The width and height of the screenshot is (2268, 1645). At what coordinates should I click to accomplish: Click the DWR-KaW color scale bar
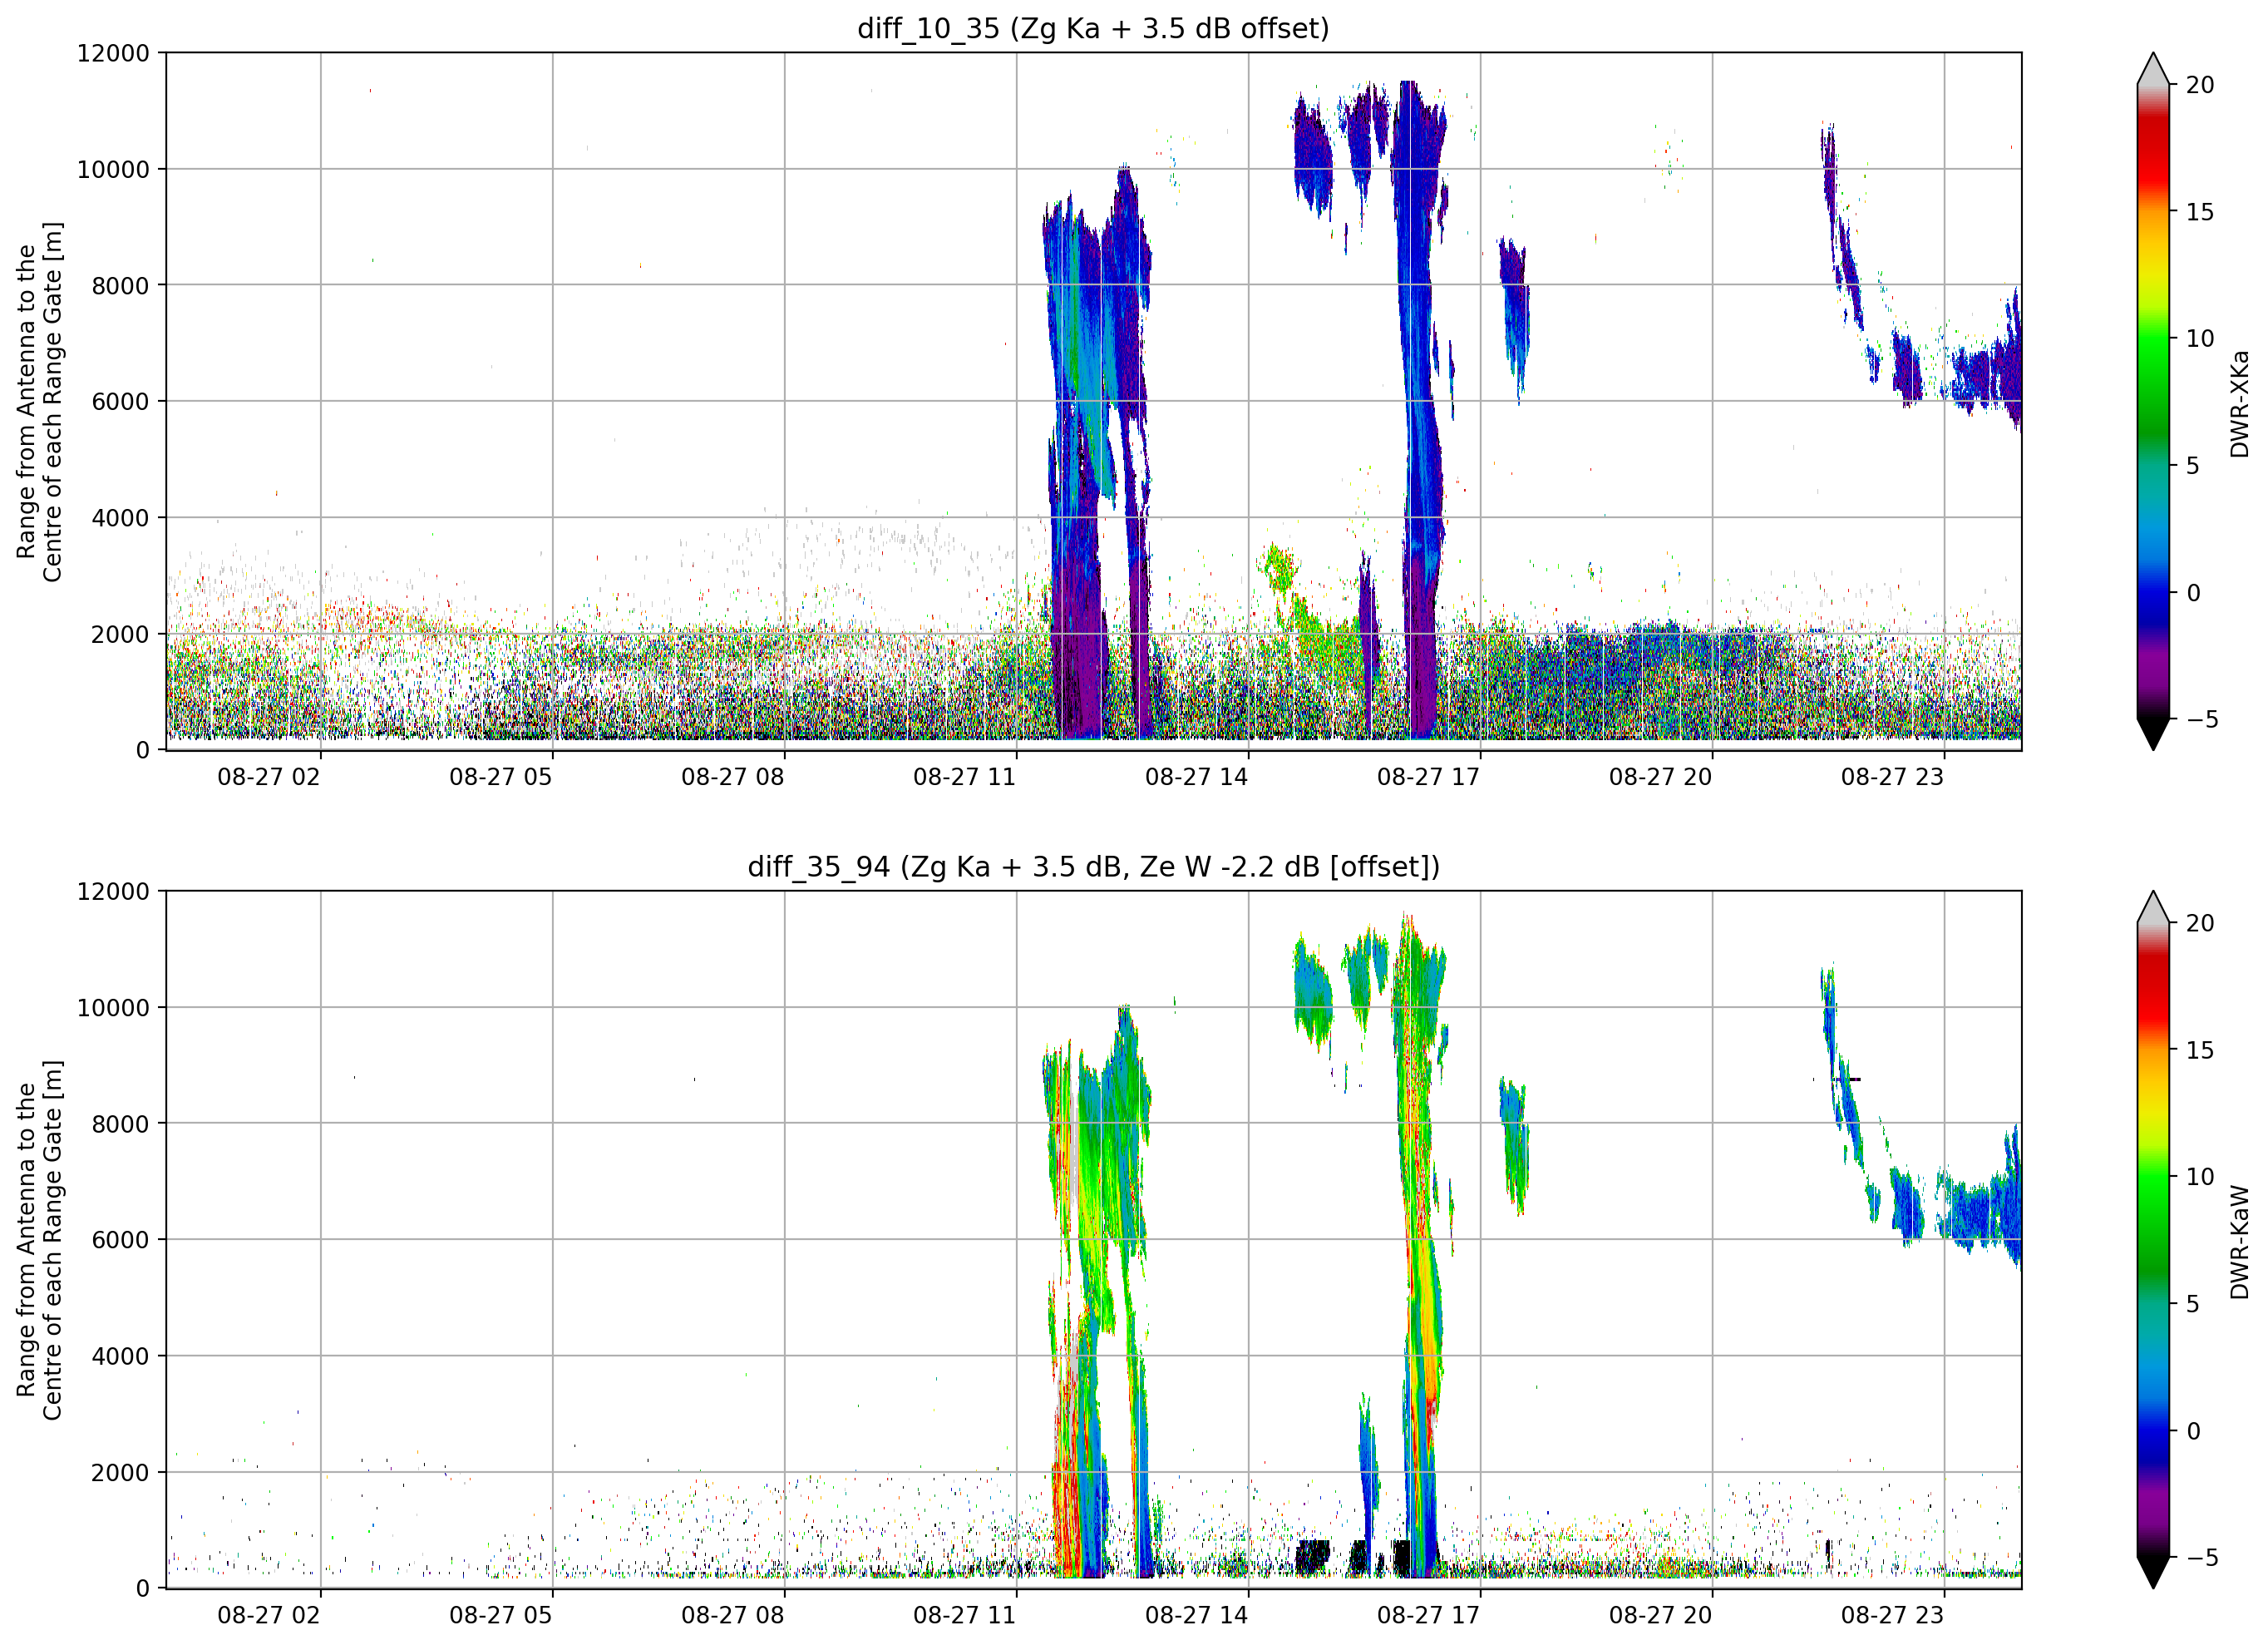(2153, 1240)
